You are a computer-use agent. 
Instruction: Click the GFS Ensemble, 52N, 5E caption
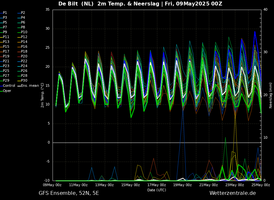[69, 193]
